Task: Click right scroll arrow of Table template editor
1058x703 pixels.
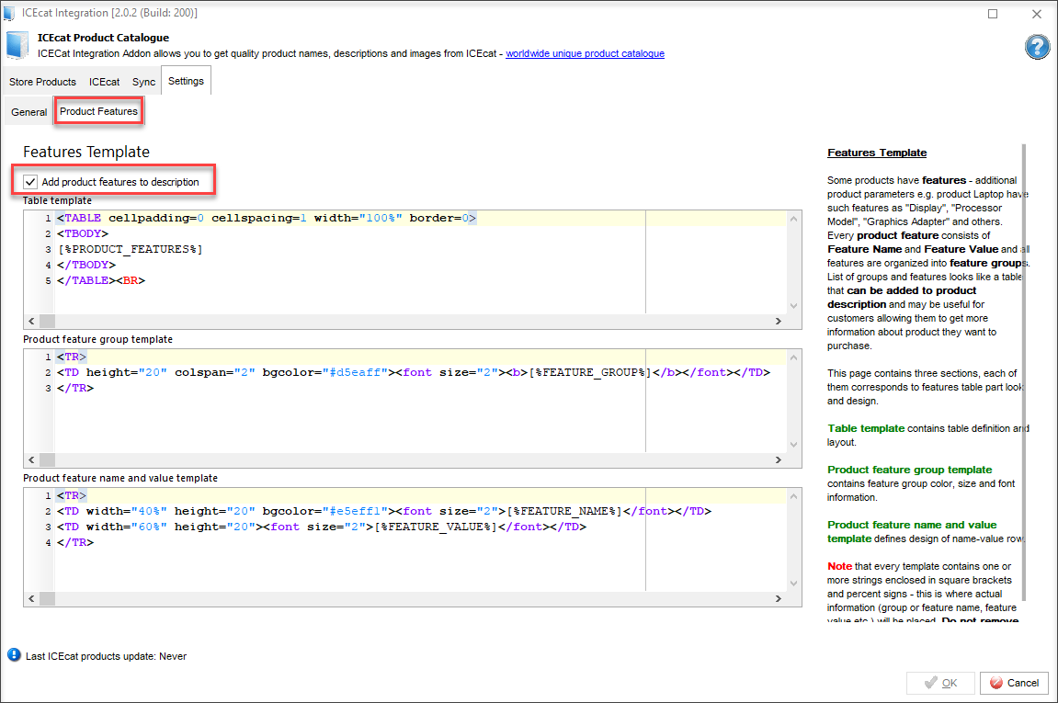Action: coord(778,321)
